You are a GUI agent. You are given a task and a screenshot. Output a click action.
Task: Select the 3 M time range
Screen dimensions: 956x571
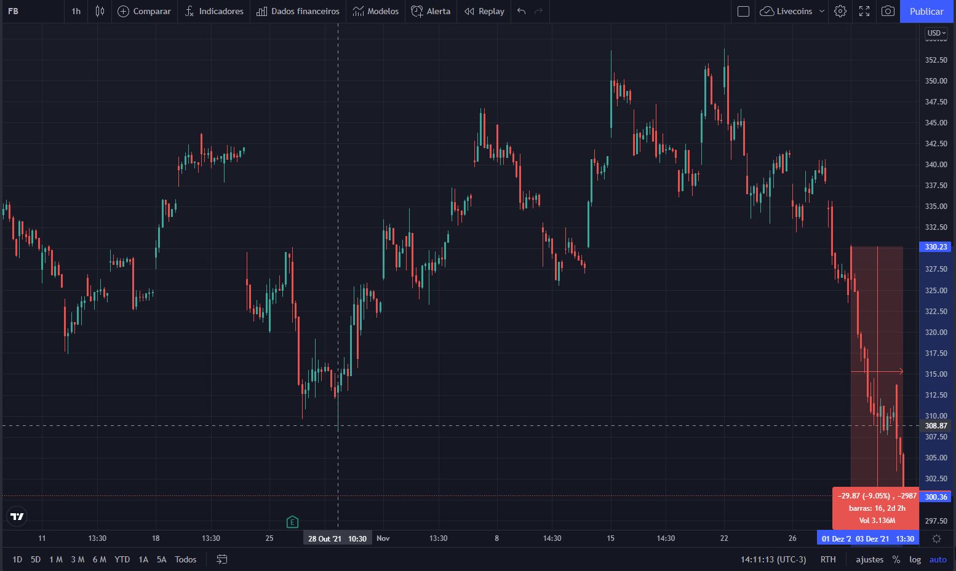coord(78,559)
